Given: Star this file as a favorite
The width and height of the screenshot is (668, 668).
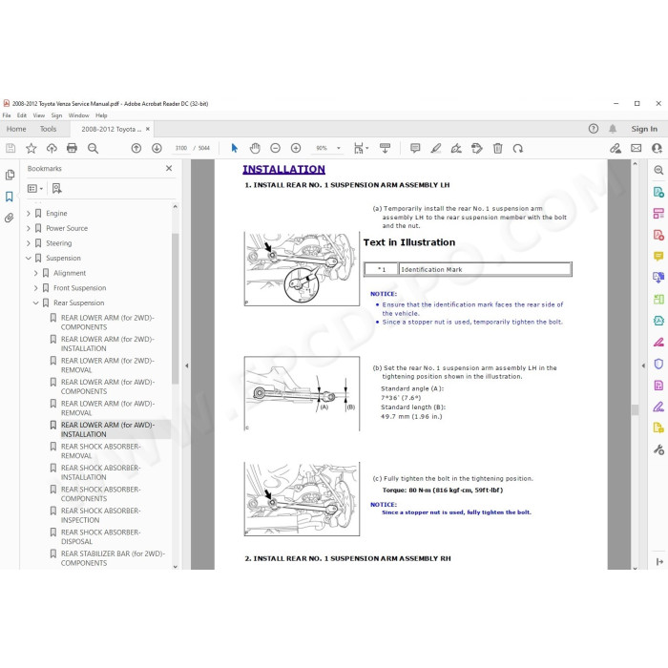Looking at the screenshot, I should pyautogui.click(x=31, y=148).
